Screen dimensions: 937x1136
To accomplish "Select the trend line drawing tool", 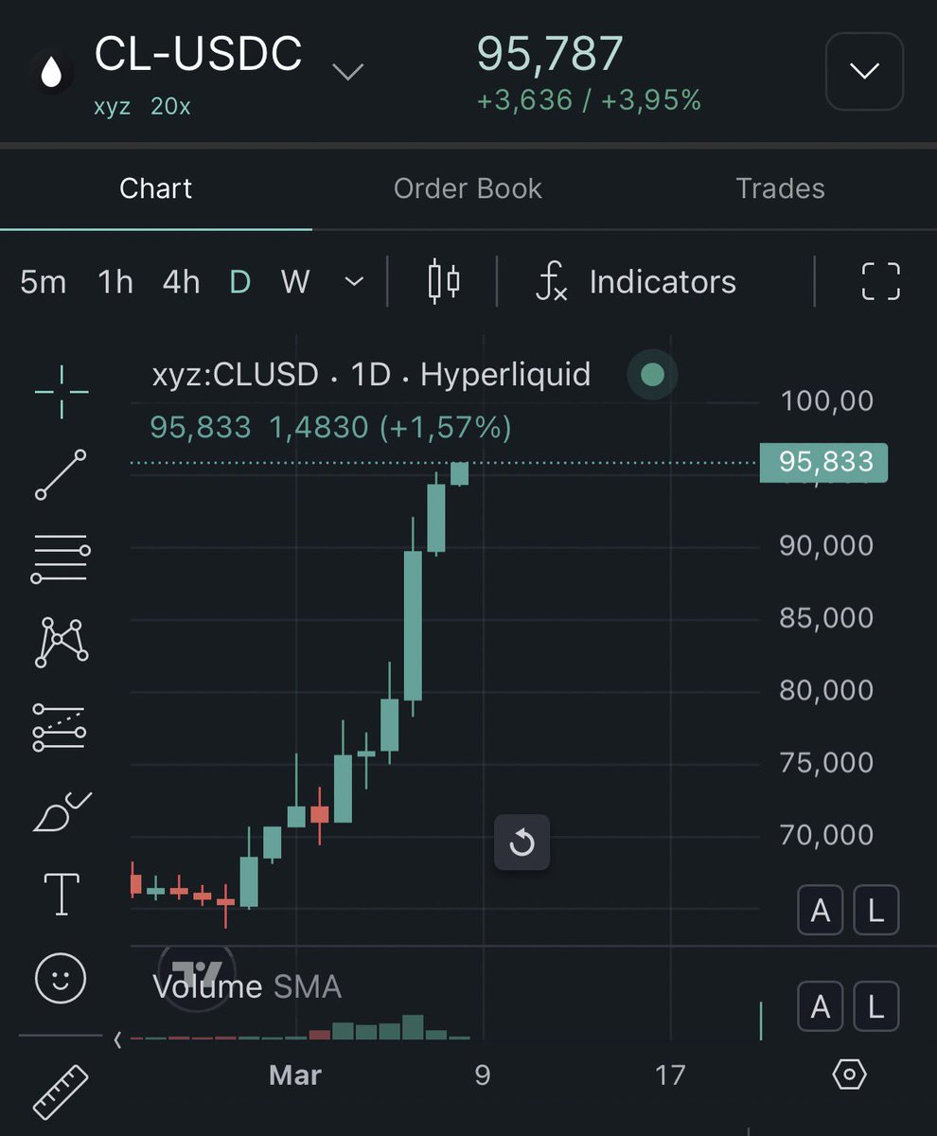I will (62, 474).
